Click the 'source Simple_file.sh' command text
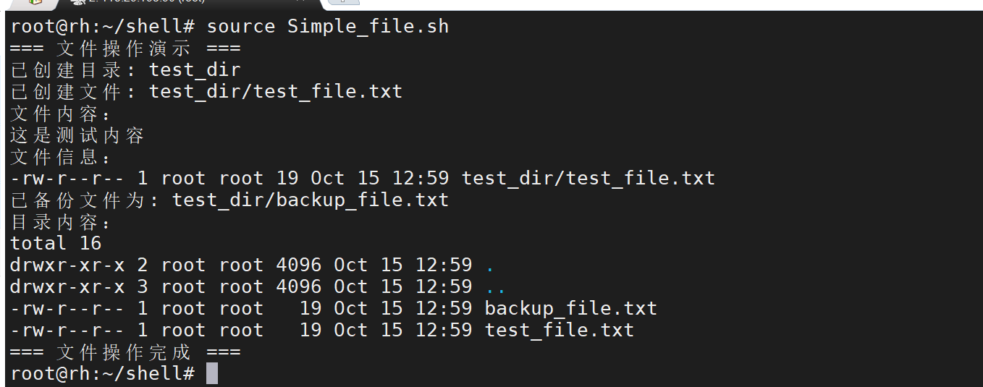Screen dimensions: 983x387 click(328, 27)
